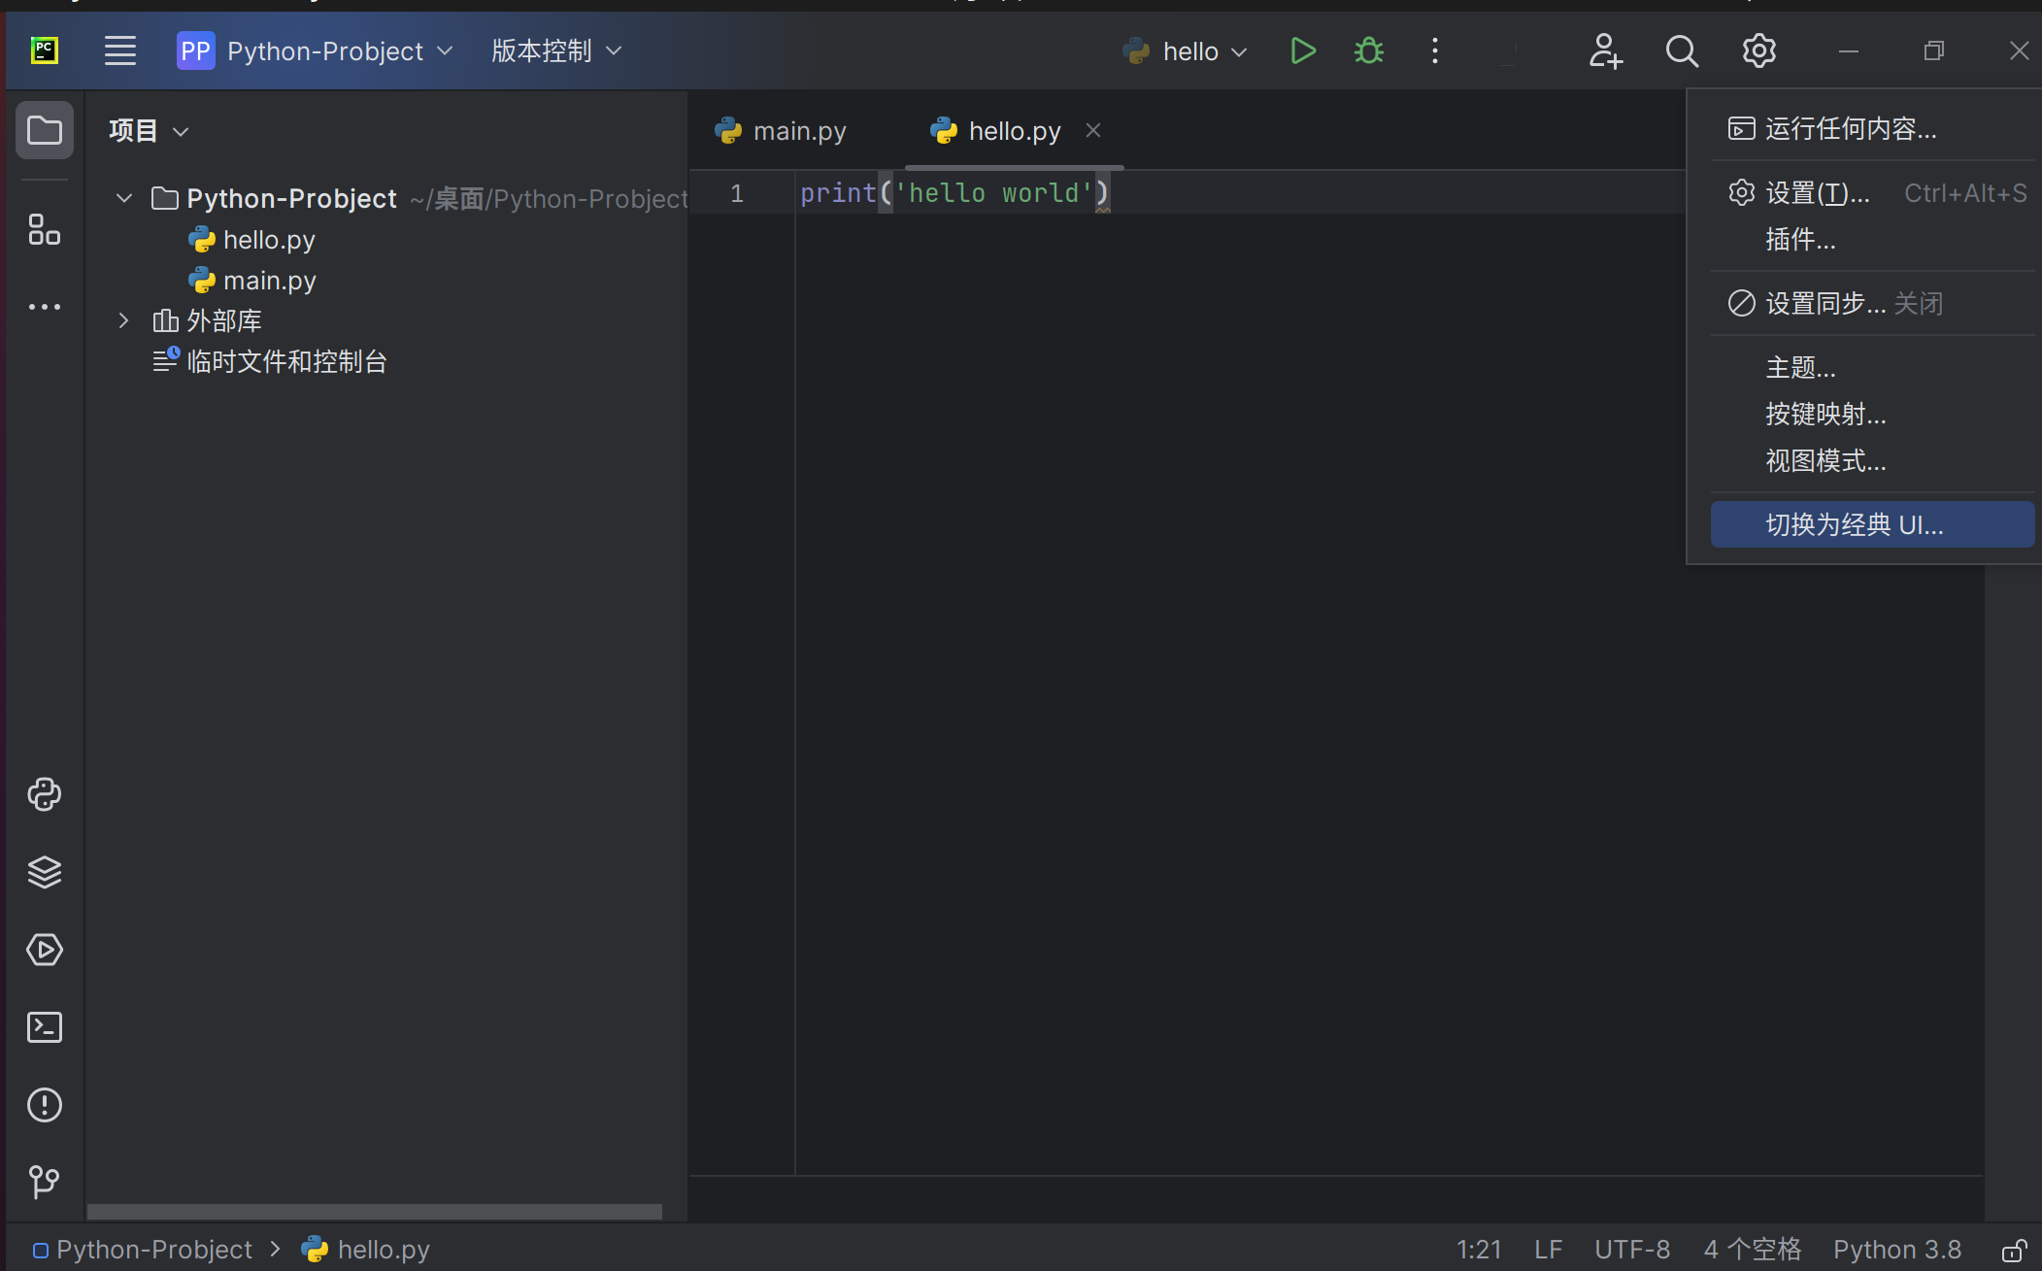Open the 版本控制 dropdown
This screenshot has height=1271, width=2042.
(555, 50)
